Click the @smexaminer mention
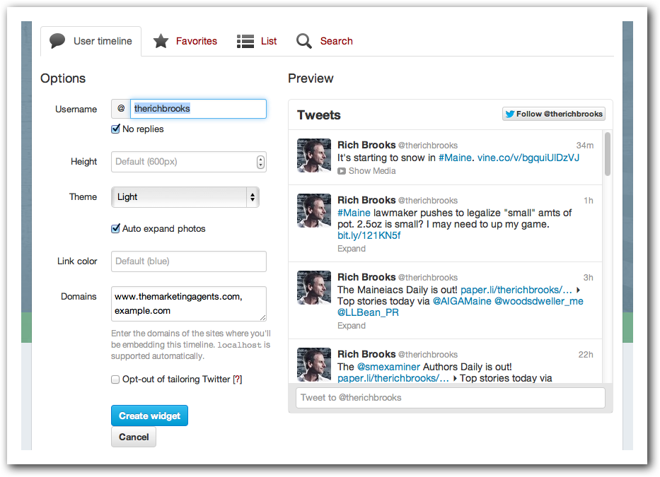Screen dimensions: 660x477 tap(388, 367)
